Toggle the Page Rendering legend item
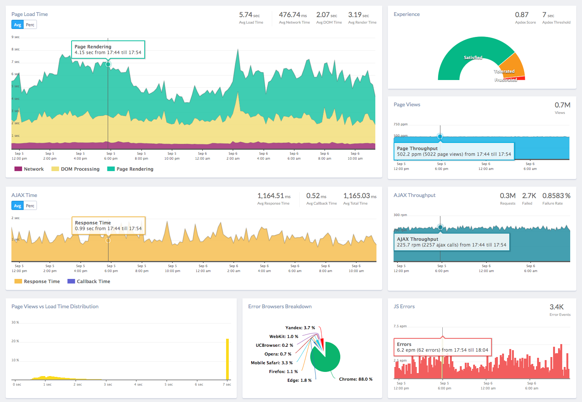 coord(130,169)
